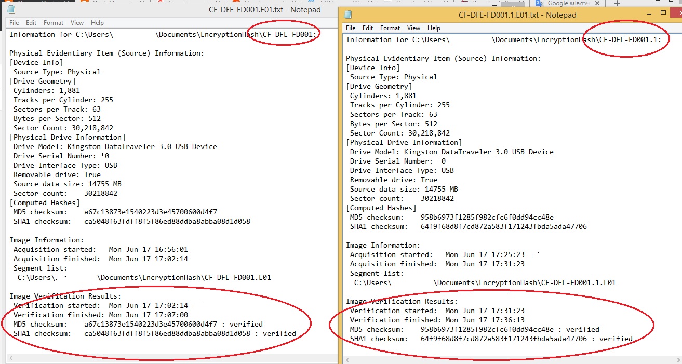Viewport: 682px width, 364px height.
Task: Click 'Tracks per Cylinder: 255' in left Notepad
Action: pos(63,100)
